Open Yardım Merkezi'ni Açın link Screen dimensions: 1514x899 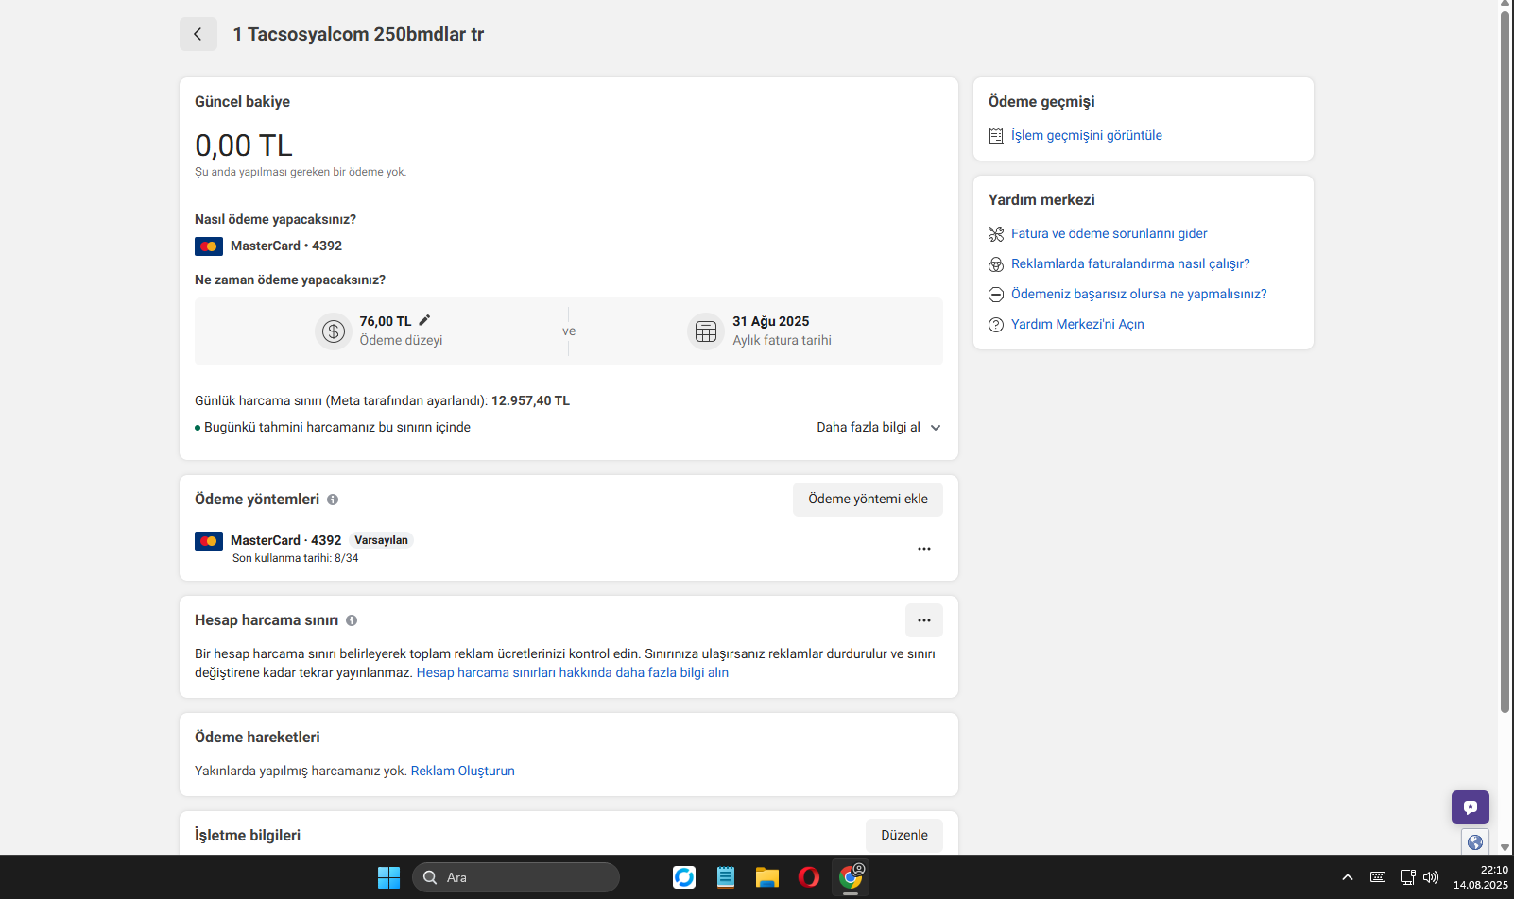point(1077,325)
